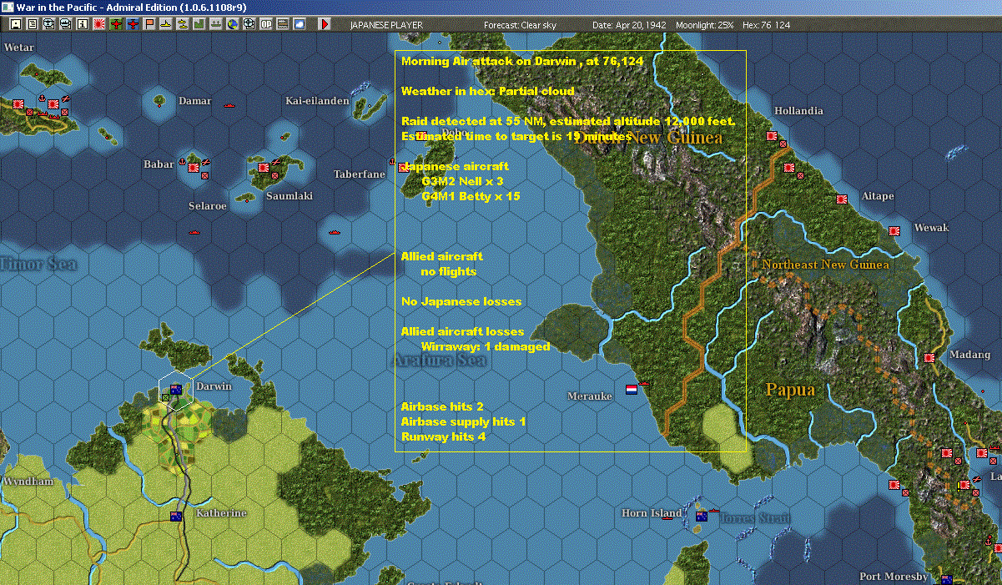Click the Northeast New Guinea label
The height and width of the screenshot is (585, 1002).
pos(825,265)
